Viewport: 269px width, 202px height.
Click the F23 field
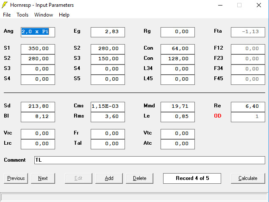click(x=248, y=59)
